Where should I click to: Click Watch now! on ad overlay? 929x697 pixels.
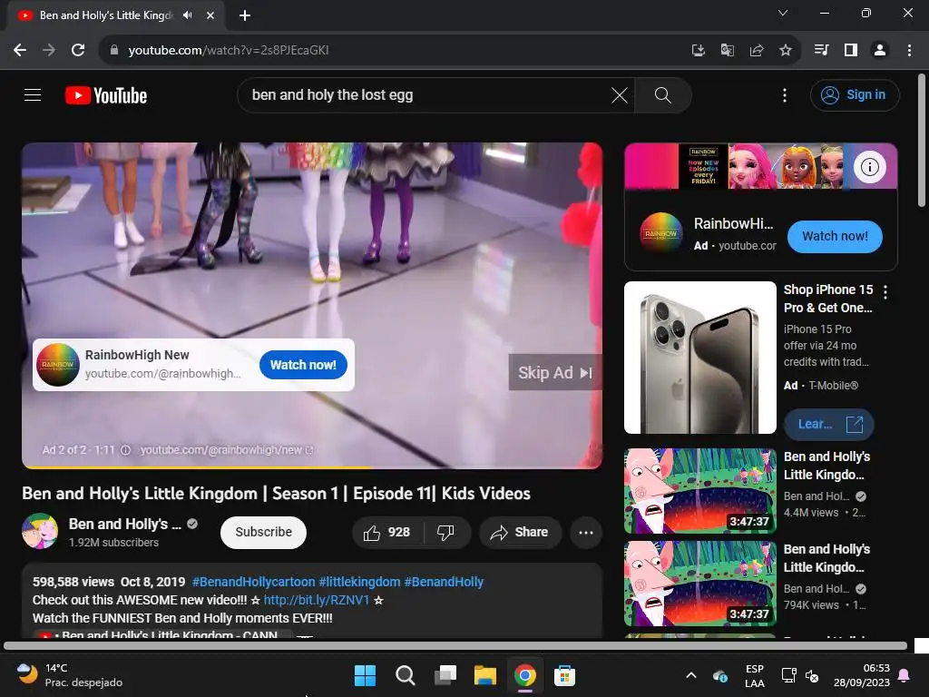tap(303, 365)
